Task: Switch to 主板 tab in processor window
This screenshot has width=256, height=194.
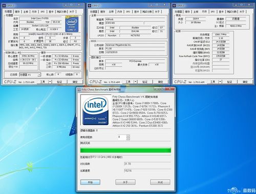Action: (26, 12)
